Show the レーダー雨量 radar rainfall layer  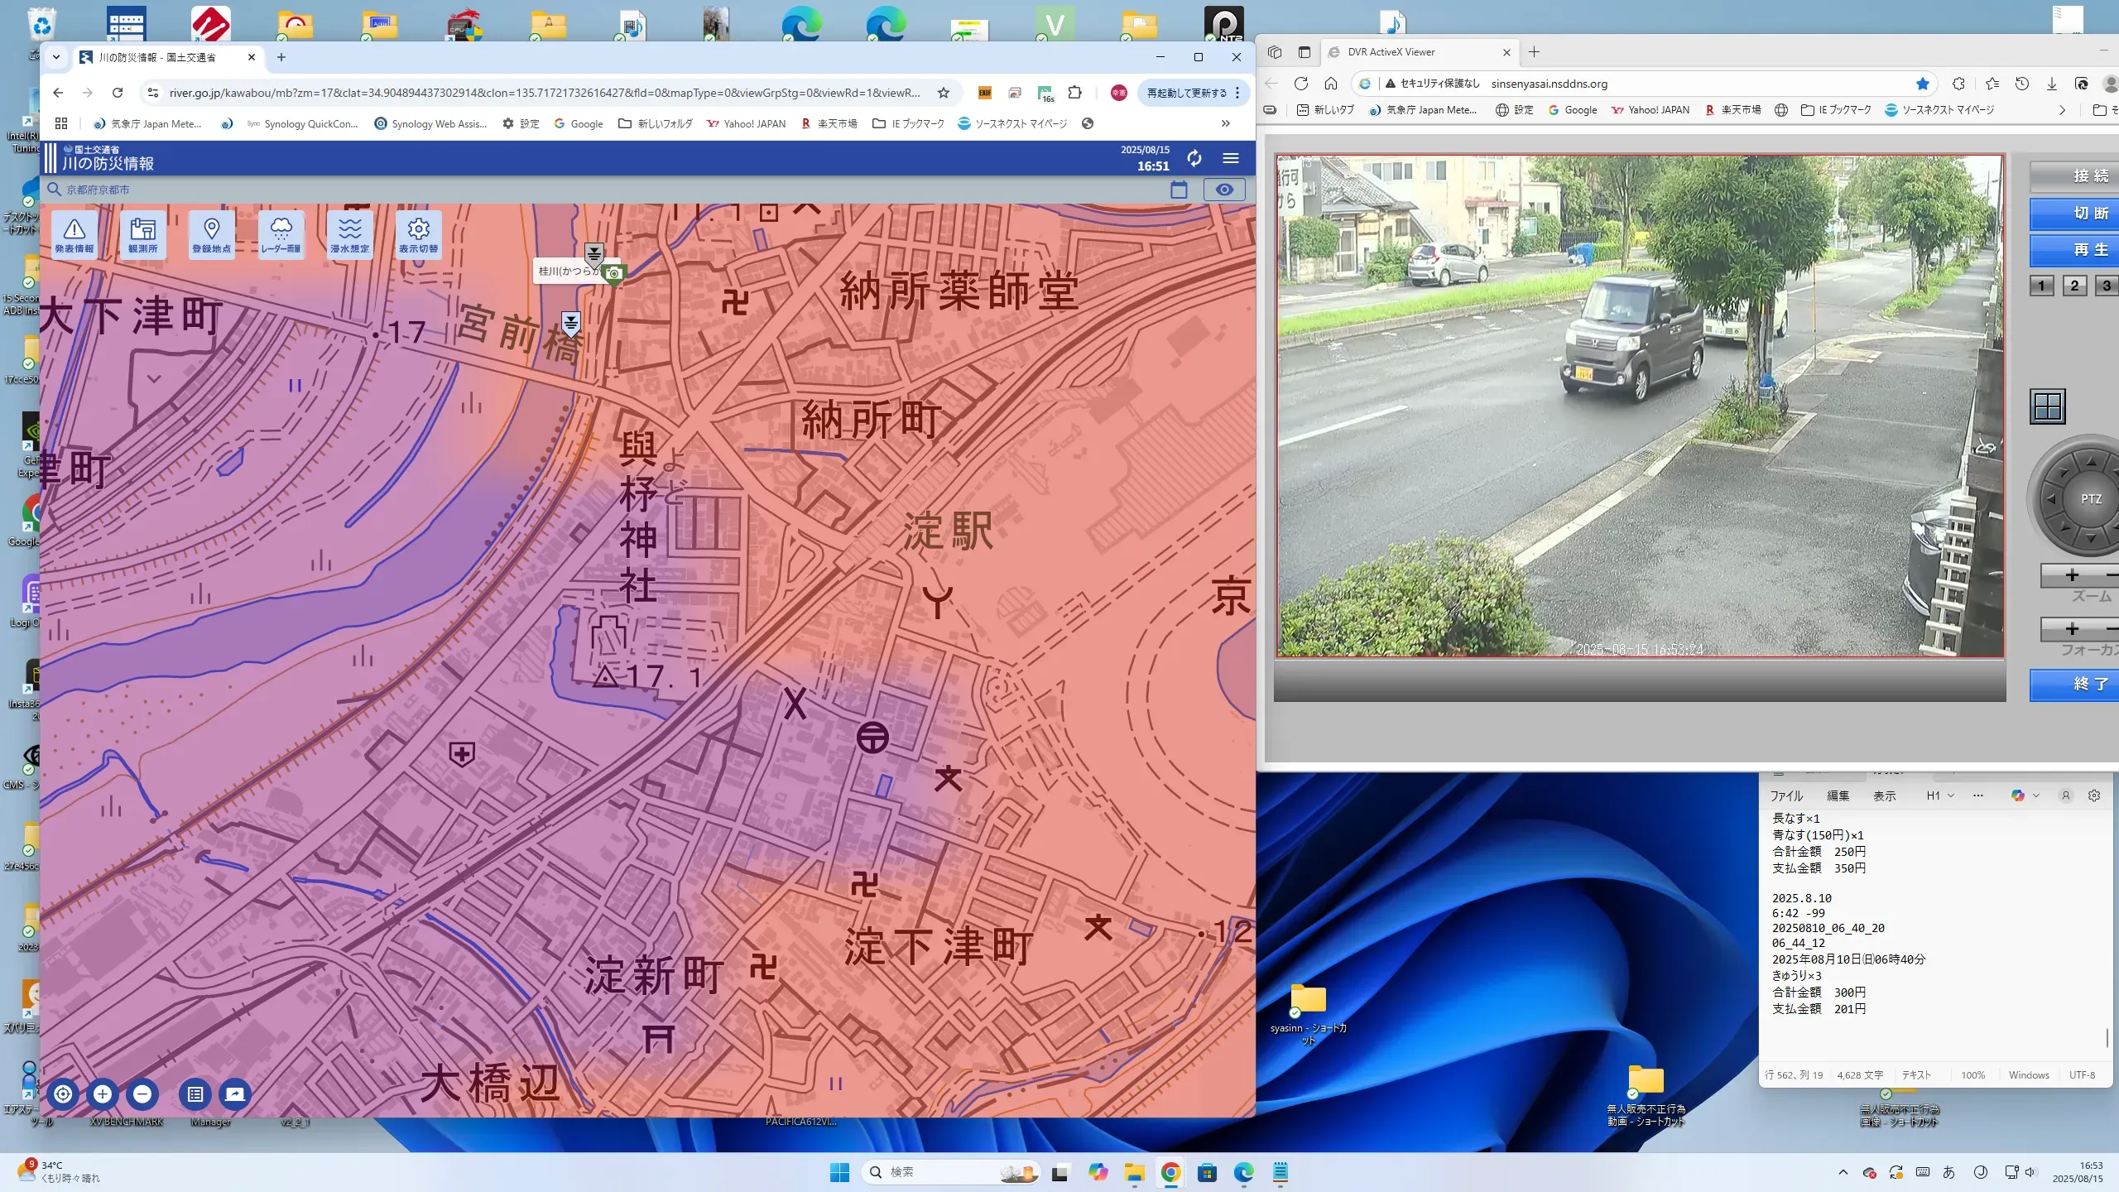click(x=281, y=234)
